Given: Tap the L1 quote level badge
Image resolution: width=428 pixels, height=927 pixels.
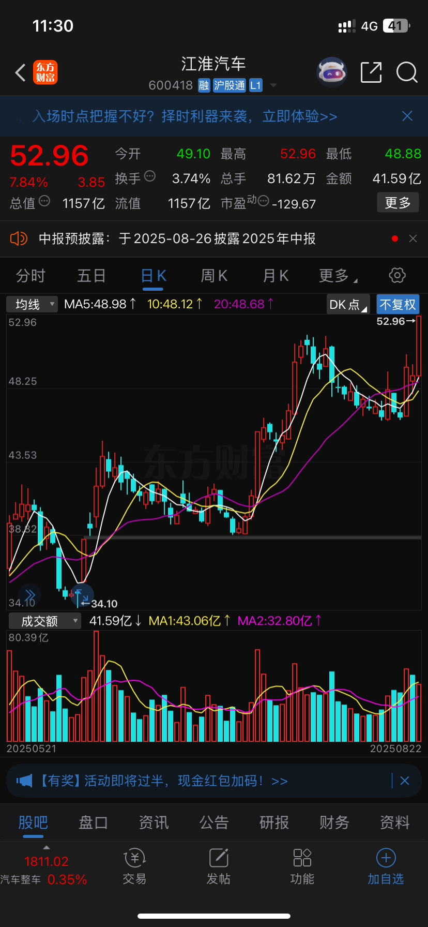Looking at the screenshot, I should click(x=256, y=85).
